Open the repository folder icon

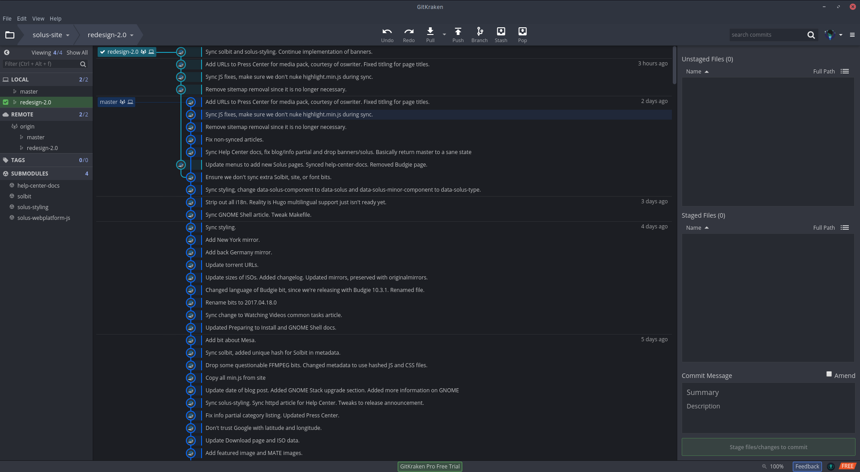point(10,35)
